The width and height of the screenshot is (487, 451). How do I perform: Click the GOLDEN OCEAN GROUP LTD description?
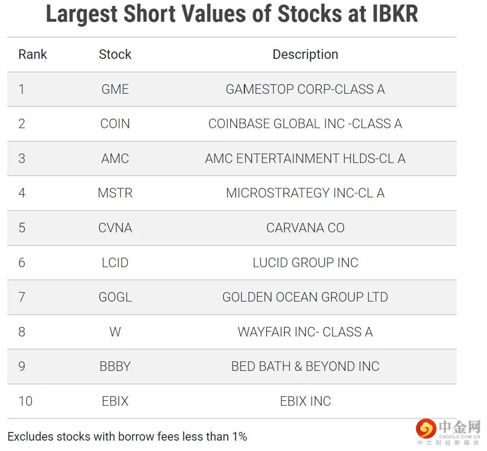pos(305,297)
